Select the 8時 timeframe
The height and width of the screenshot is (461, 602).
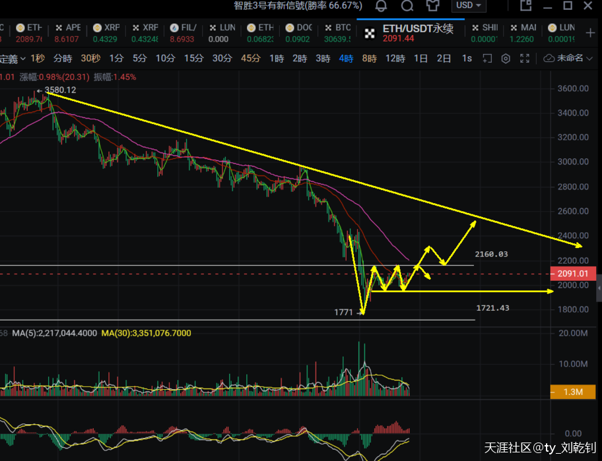point(369,58)
